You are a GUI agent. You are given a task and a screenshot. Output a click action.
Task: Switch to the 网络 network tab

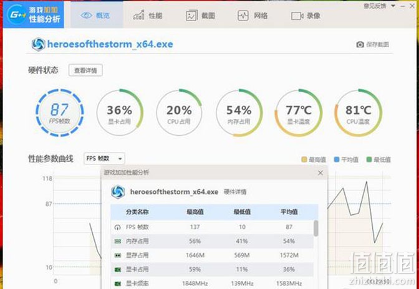tap(253, 15)
